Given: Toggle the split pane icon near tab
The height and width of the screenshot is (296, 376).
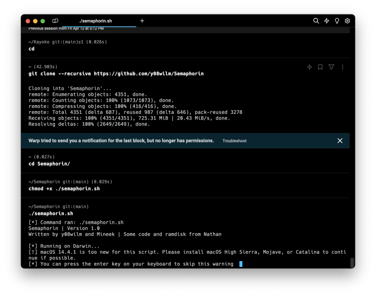Looking at the screenshot, I should (55, 21).
